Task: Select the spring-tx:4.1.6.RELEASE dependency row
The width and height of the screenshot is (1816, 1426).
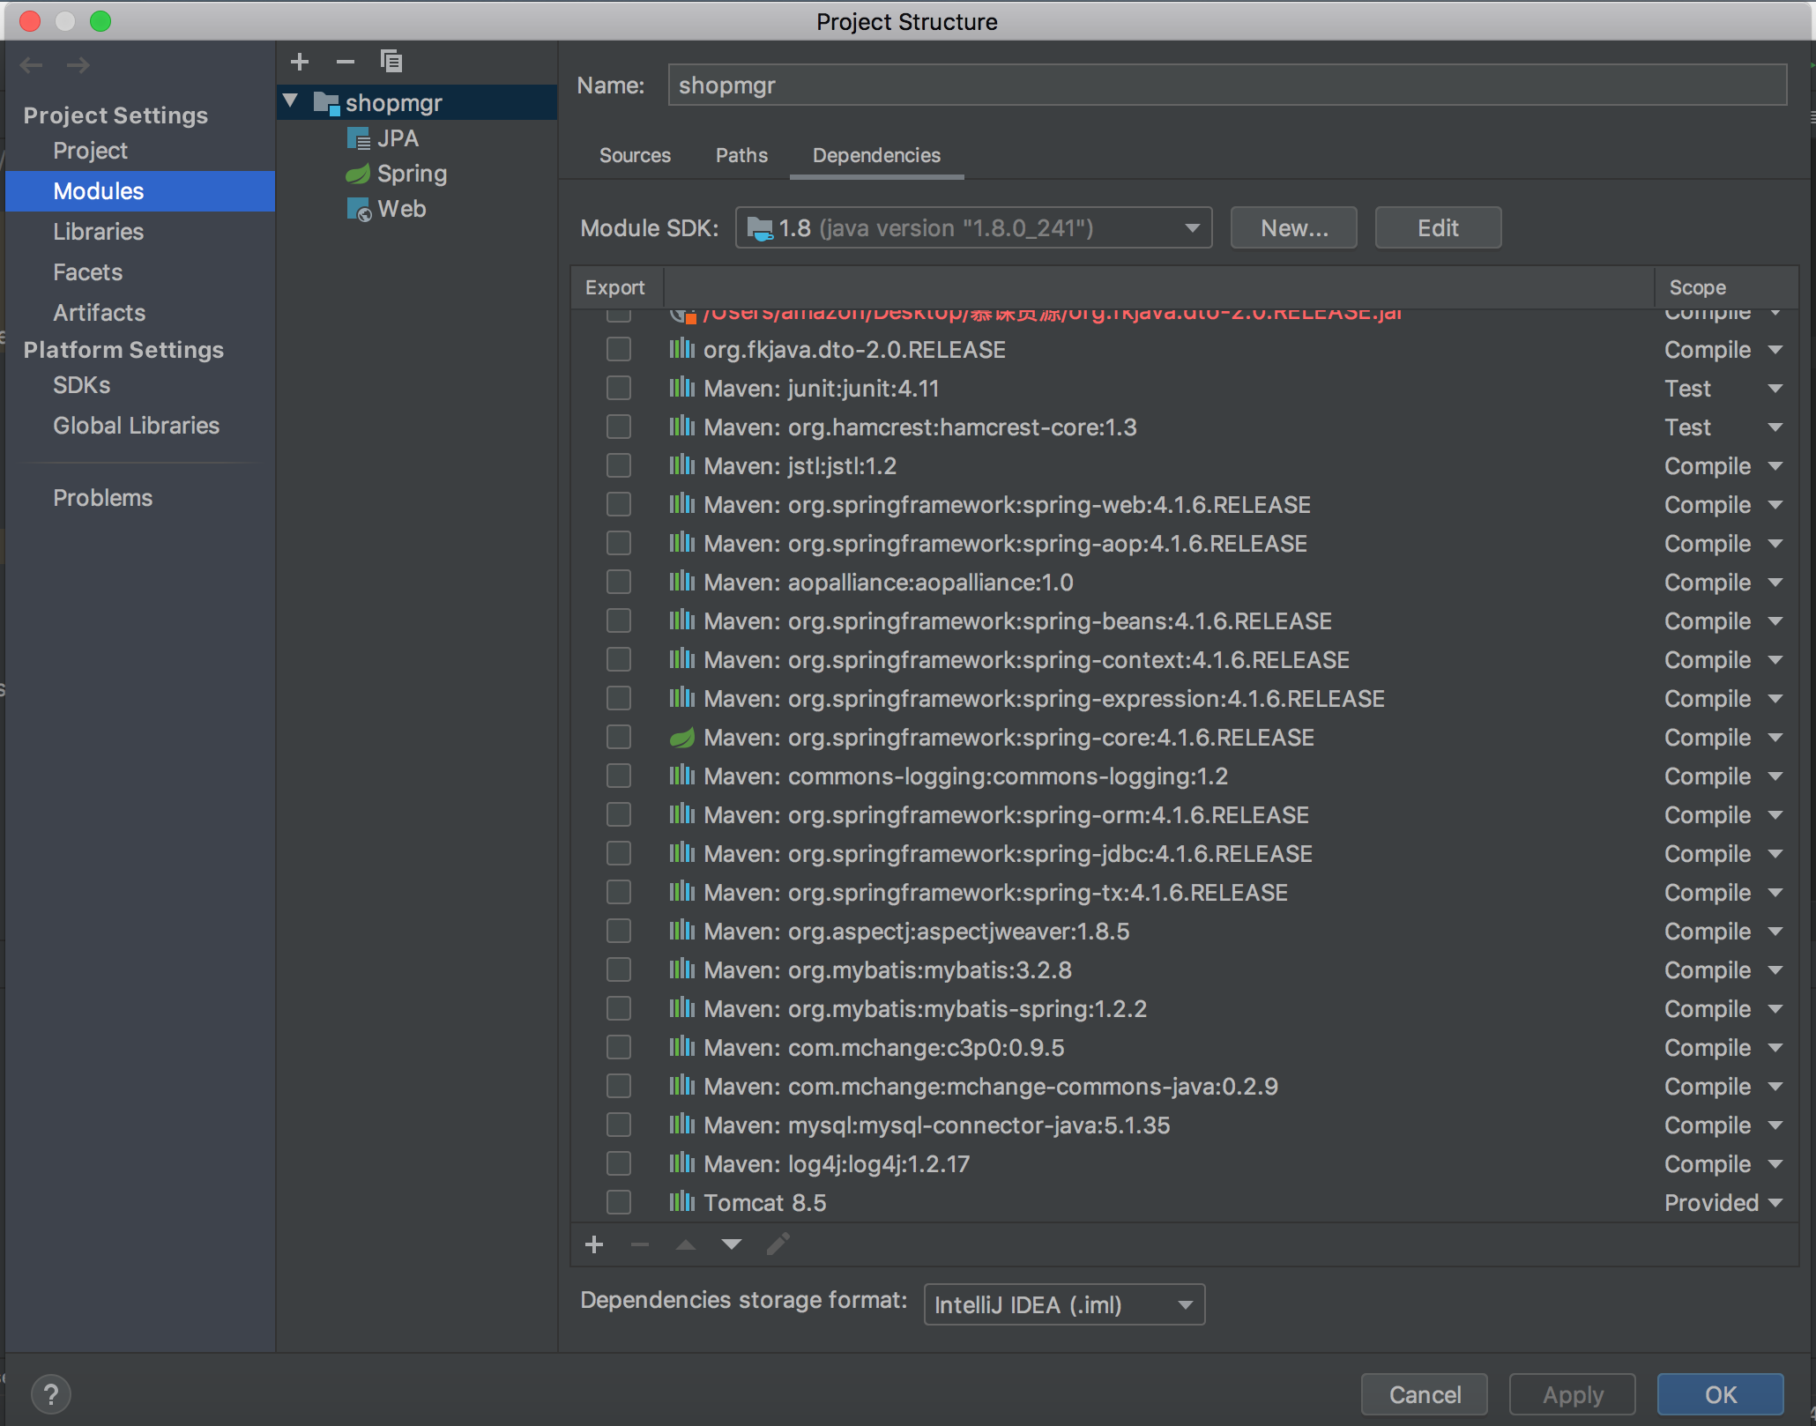Action: coord(1184,893)
